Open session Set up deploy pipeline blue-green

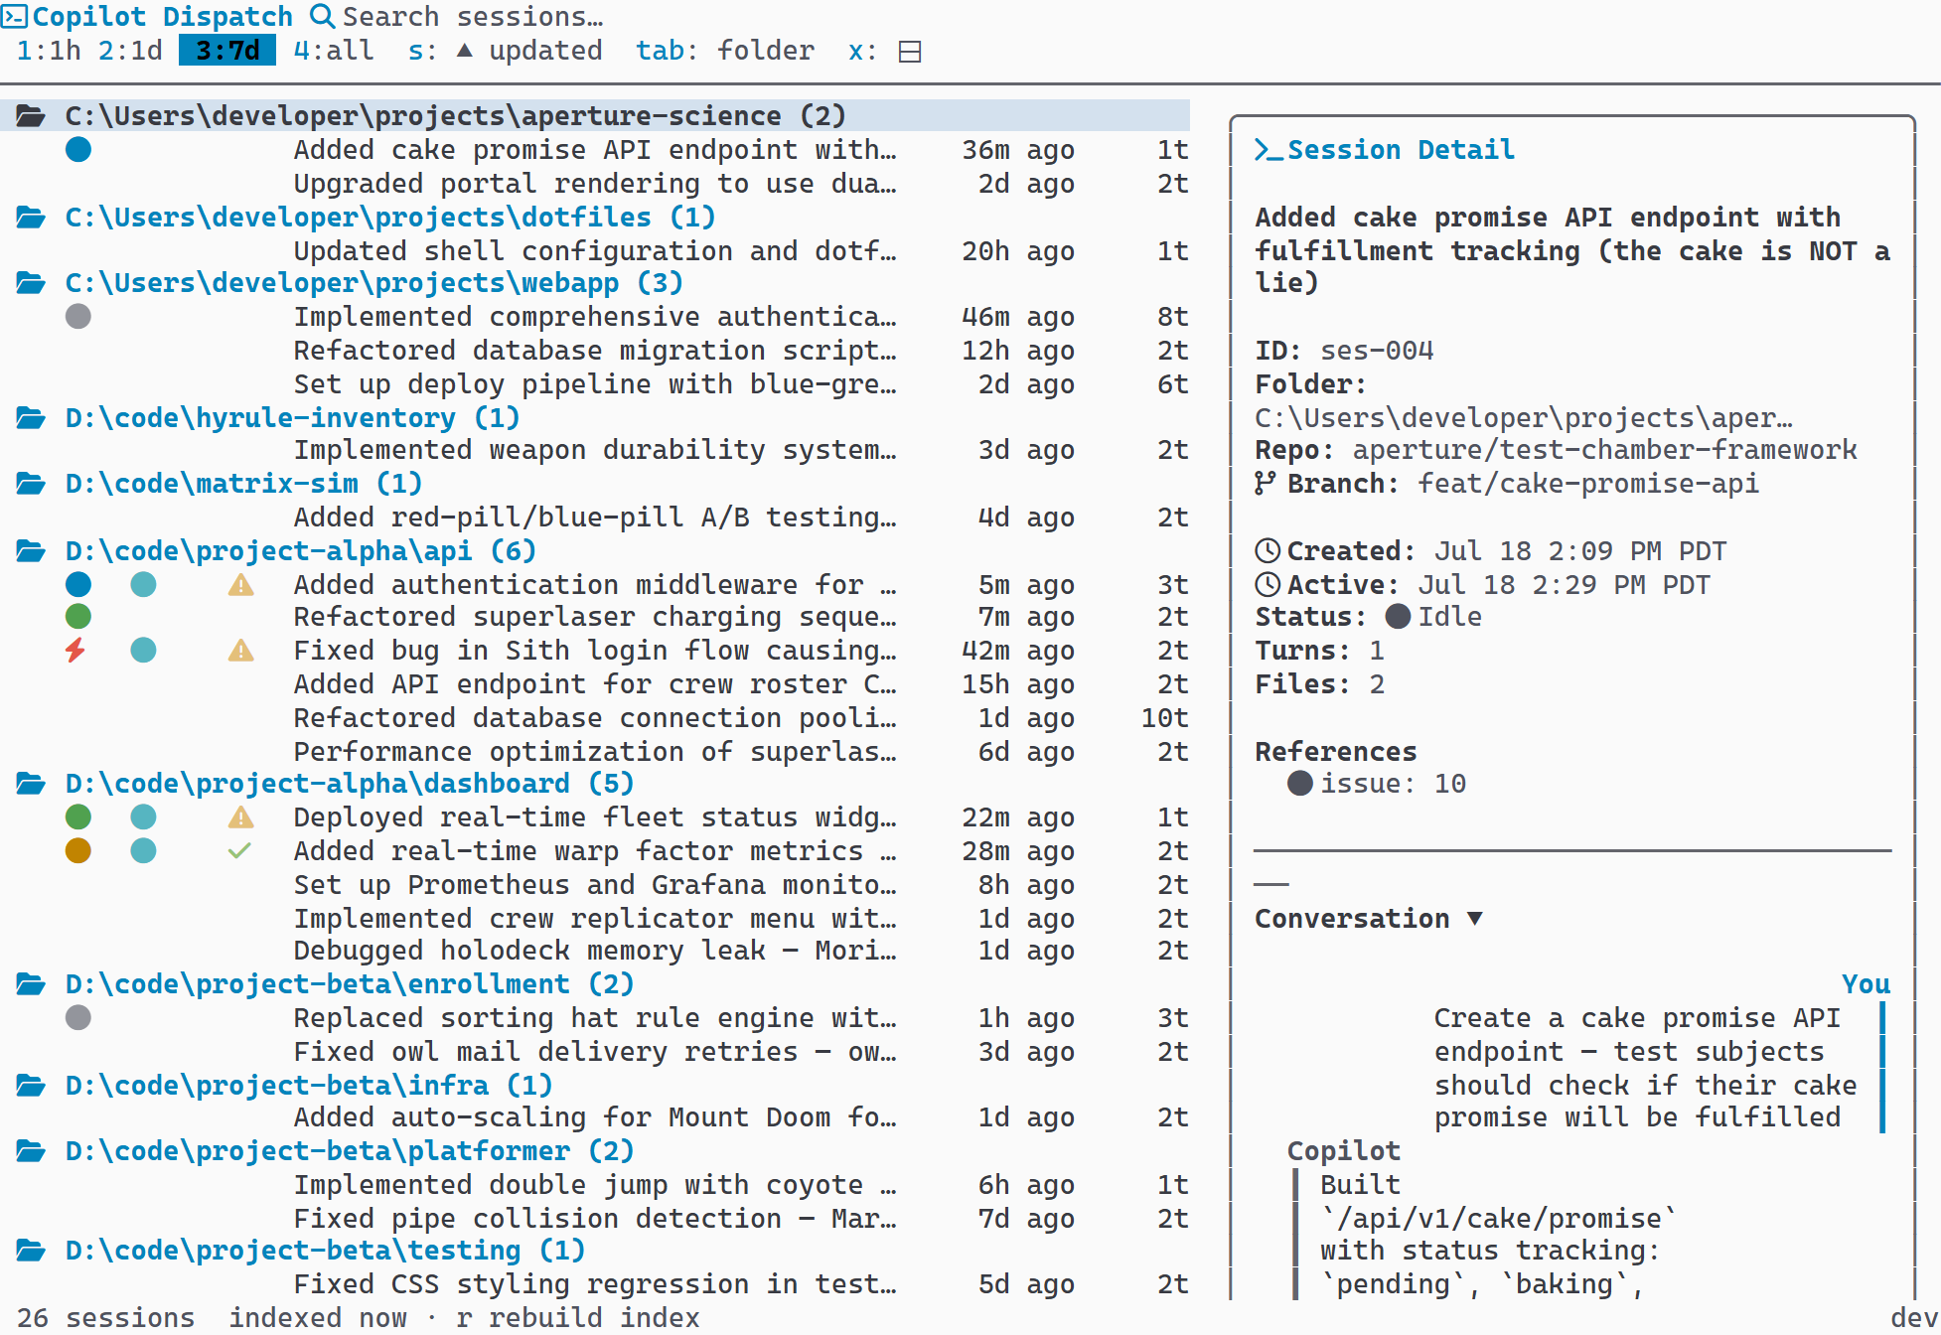click(595, 384)
